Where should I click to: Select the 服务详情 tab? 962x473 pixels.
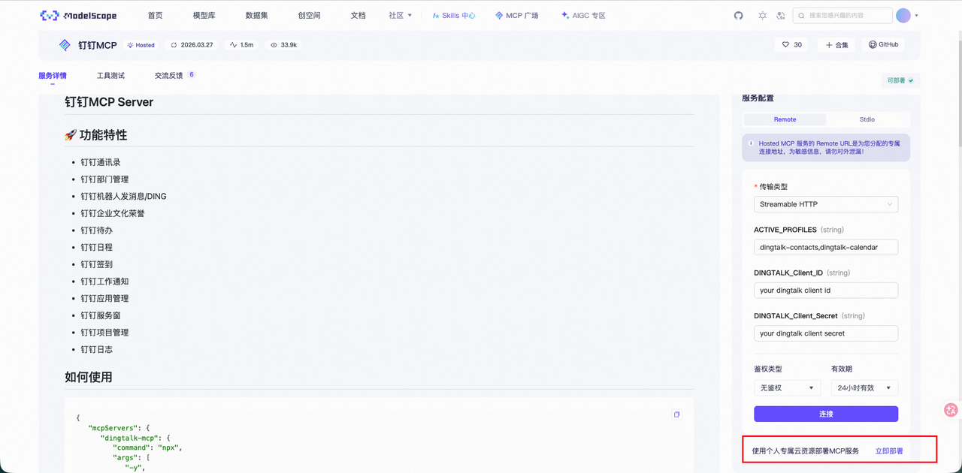point(53,76)
